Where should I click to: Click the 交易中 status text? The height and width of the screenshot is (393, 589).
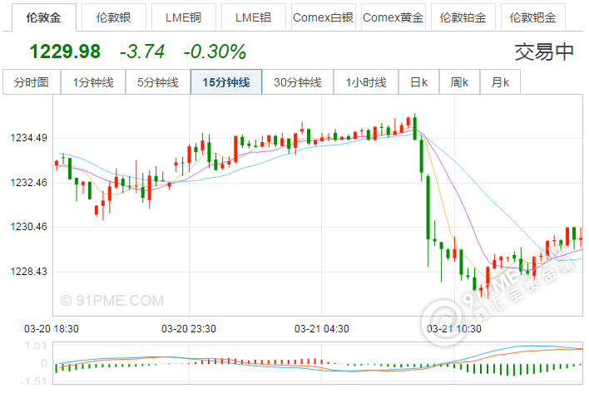(544, 52)
